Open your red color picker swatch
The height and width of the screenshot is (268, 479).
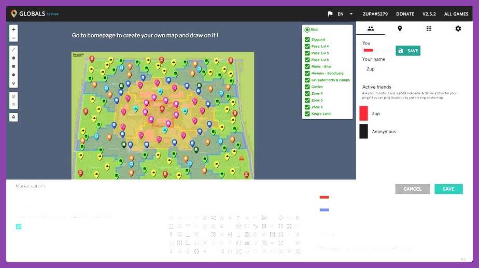368,50
